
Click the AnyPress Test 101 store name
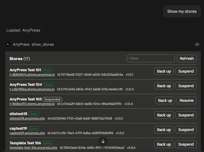point(25,70)
